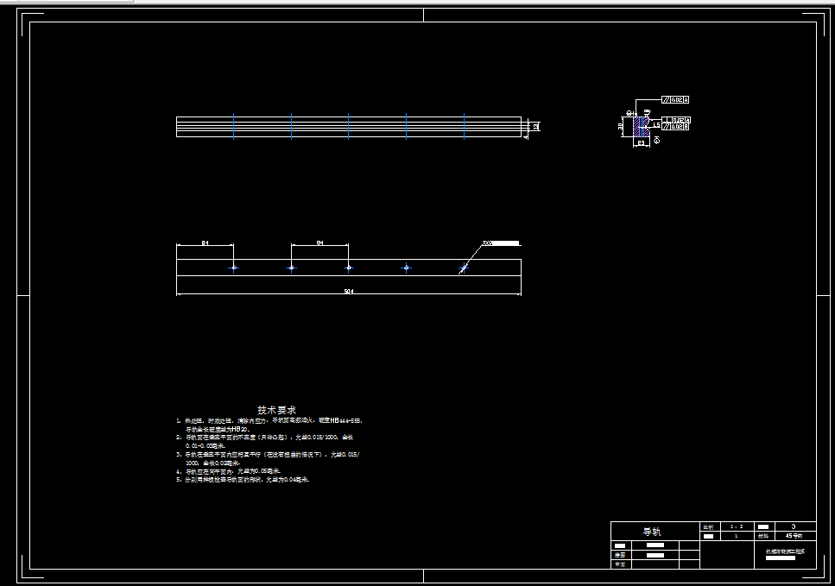Screen dimensions: 835x586
Task: Select technical requirement line 5 text
Action: pos(243,480)
